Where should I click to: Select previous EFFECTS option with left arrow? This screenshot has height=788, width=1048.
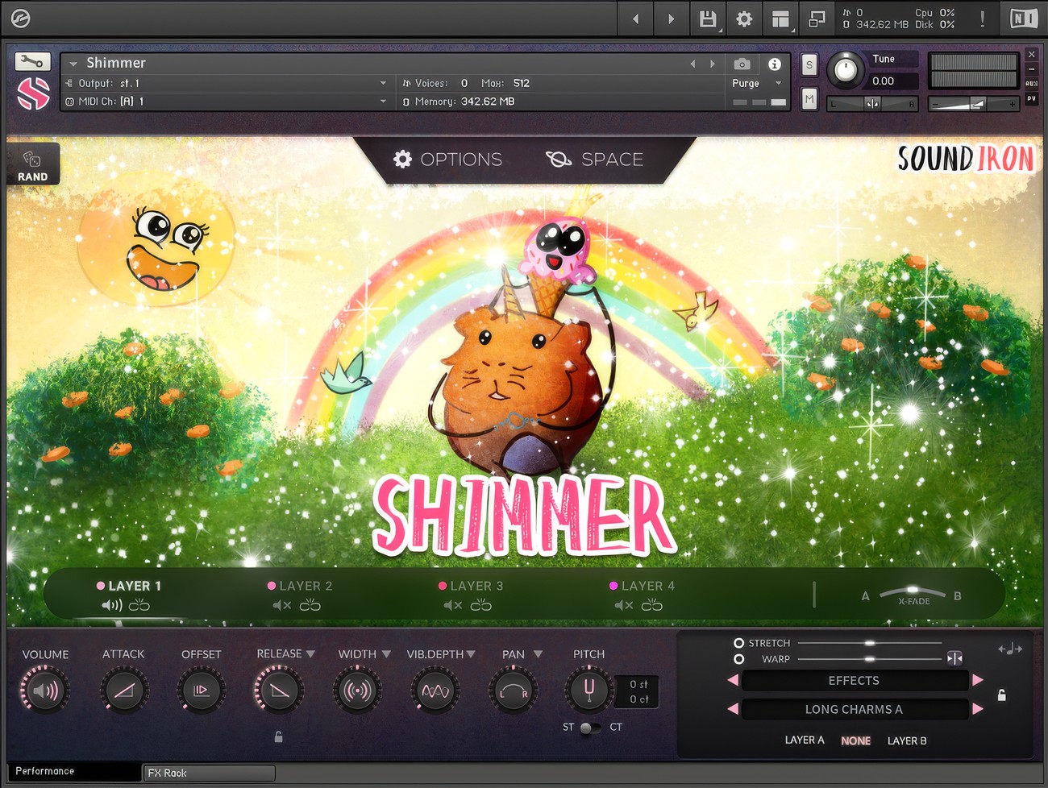coord(733,680)
